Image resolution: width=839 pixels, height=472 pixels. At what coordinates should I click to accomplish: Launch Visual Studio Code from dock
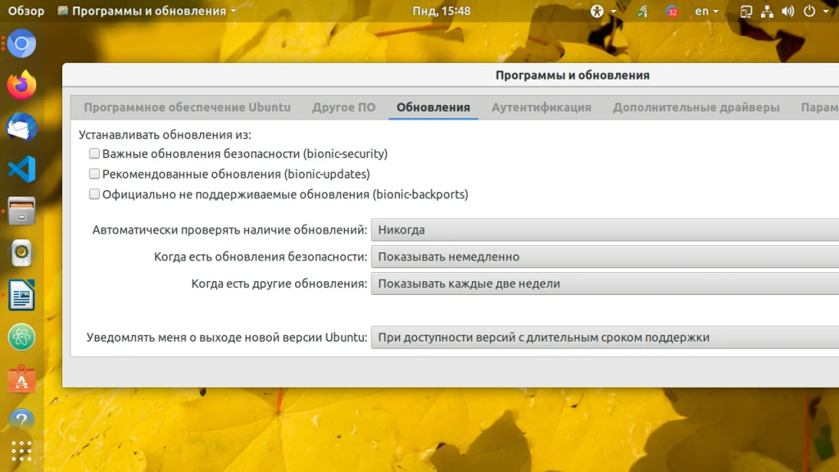[x=21, y=169]
